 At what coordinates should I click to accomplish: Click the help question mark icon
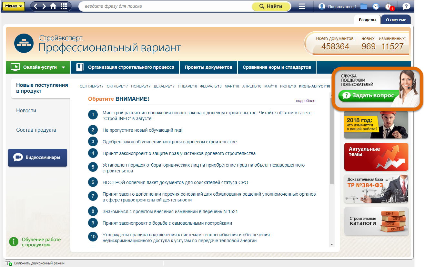coord(406,6)
